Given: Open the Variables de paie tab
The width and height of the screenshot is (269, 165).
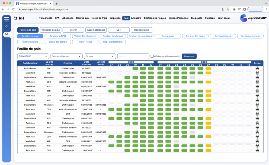Looking at the screenshot, I should pos(51,30).
